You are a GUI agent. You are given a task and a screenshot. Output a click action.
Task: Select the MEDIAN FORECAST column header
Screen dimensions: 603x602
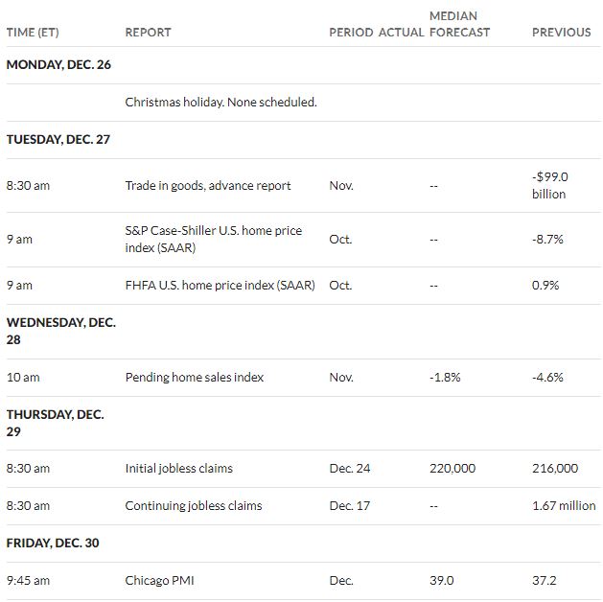[x=459, y=24]
